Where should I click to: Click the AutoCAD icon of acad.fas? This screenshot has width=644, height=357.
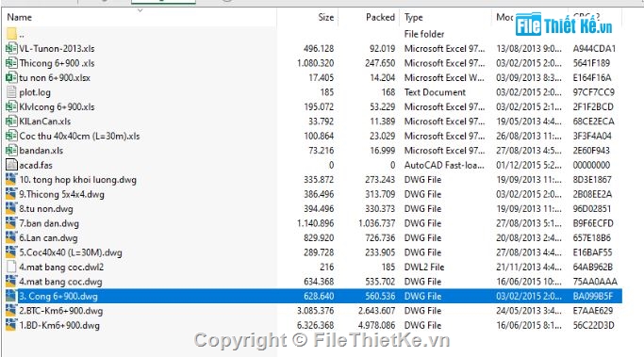(11, 165)
